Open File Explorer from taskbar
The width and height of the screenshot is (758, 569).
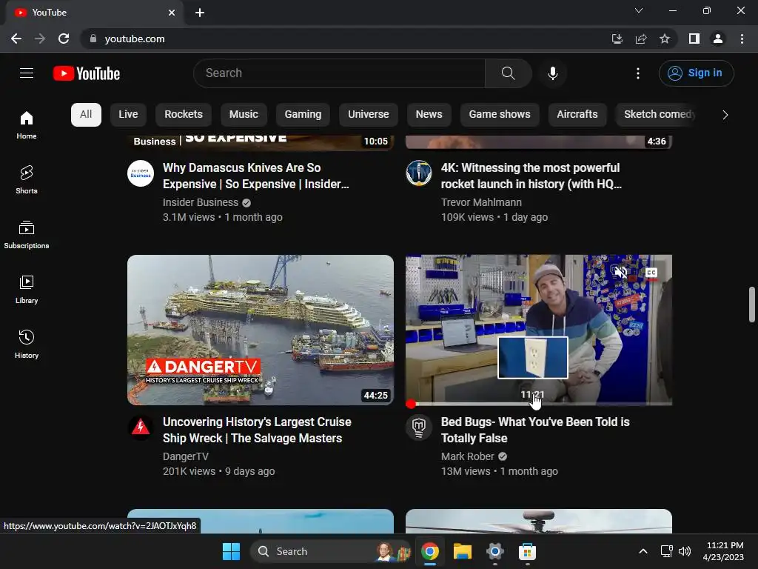pyautogui.click(x=462, y=551)
